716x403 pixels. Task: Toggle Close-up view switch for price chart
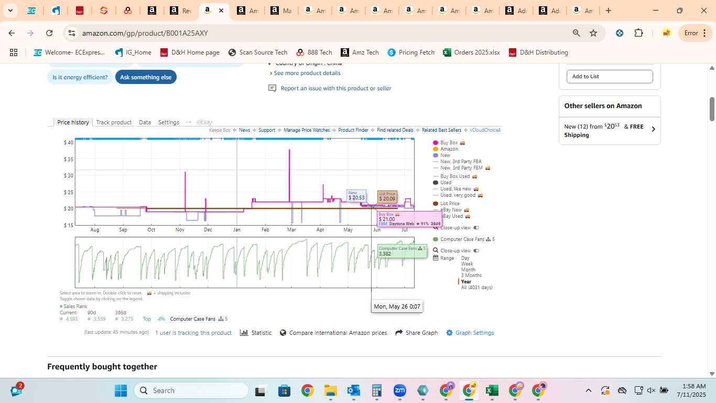(476, 228)
